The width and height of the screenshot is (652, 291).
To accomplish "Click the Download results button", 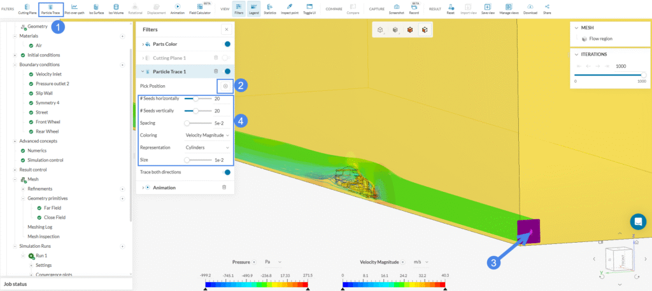I will [x=530, y=9].
